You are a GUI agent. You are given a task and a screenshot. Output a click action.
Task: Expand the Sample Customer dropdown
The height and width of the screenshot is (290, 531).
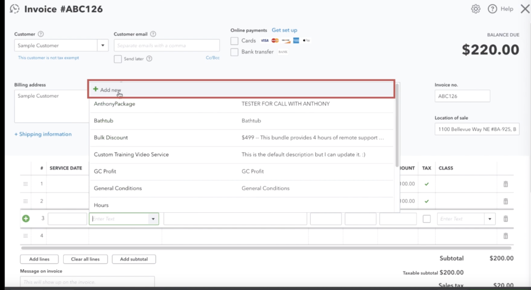pos(103,46)
